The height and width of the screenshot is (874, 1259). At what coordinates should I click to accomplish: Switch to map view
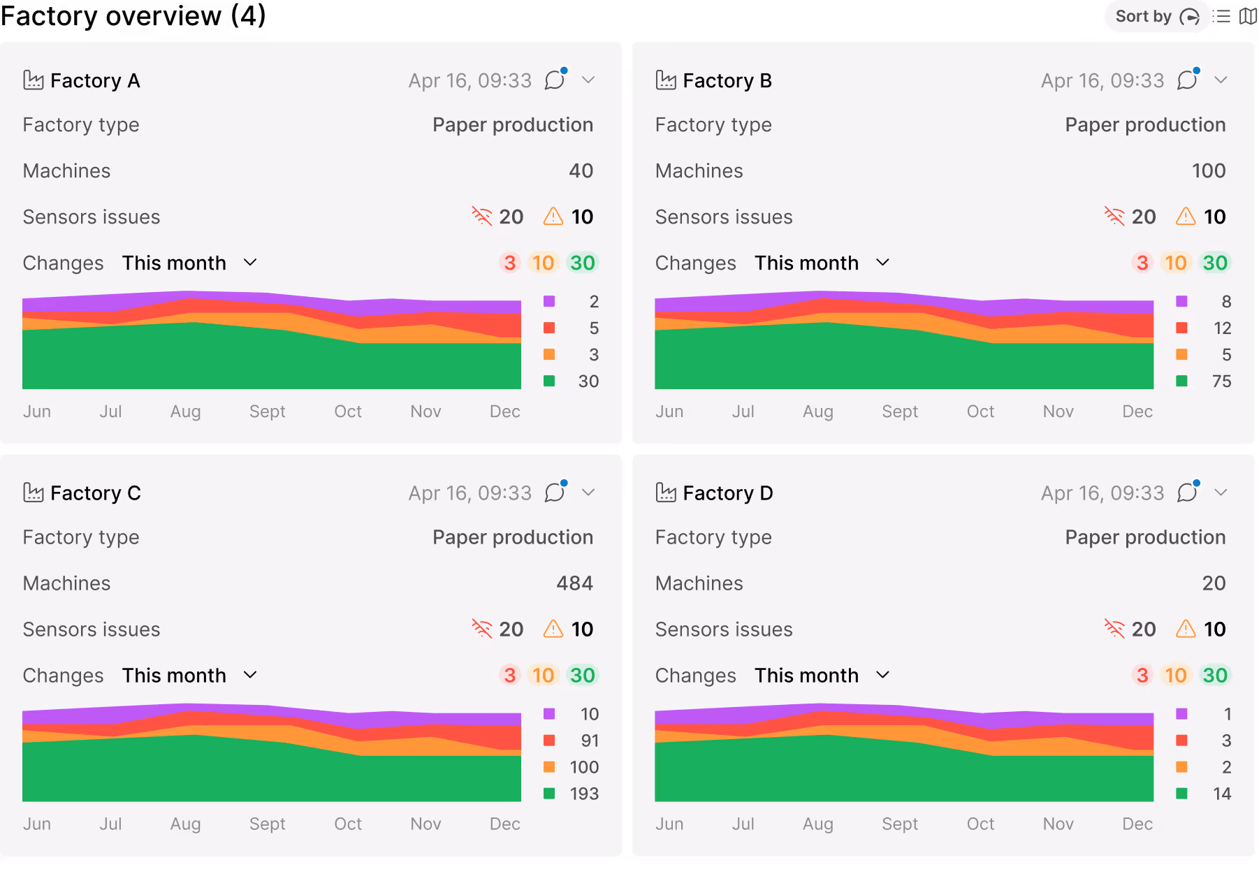(1250, 15)
